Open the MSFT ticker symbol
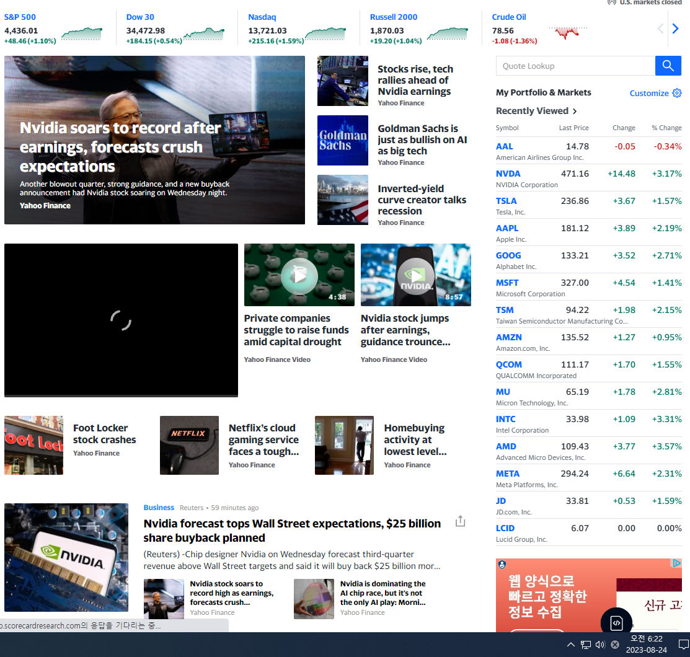Image resolution: width=690 pixels, height=657 pixels. coord(507,283)
